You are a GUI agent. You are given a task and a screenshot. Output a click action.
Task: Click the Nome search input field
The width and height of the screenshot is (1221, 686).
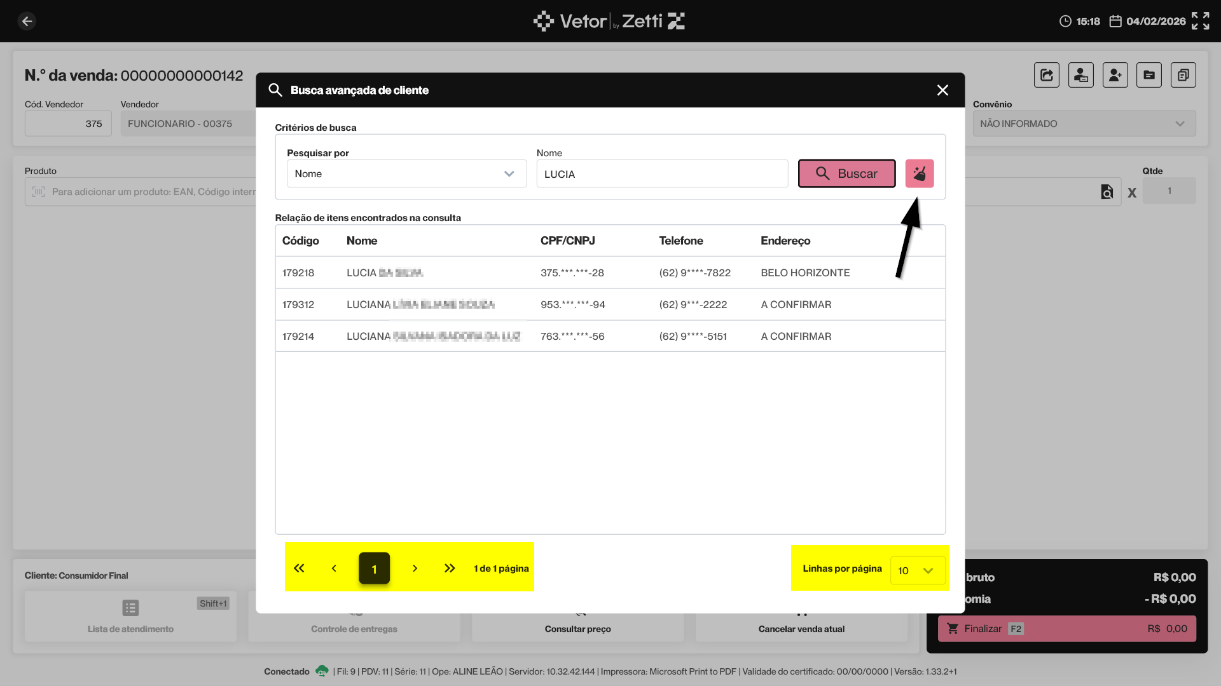[x=661, y=174]
